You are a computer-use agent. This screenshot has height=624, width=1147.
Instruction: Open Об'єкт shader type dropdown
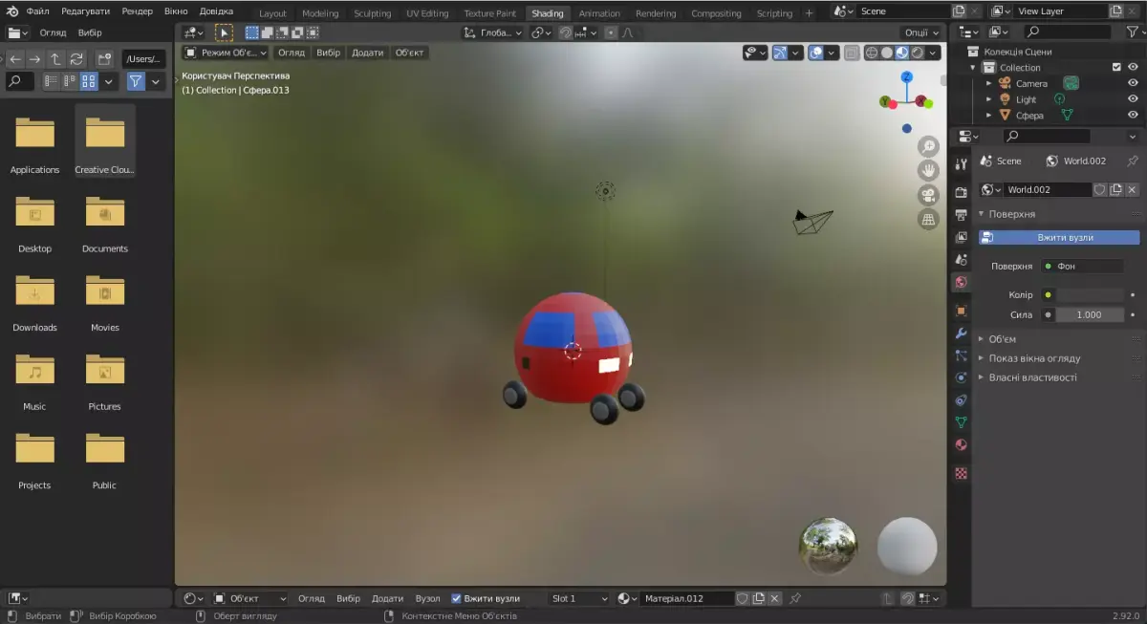(250, 598)
